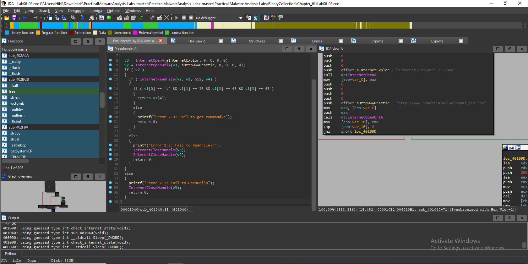Click the X delete toolbar icon
Screen dimensions: 528x264
[x=167, y=18]
